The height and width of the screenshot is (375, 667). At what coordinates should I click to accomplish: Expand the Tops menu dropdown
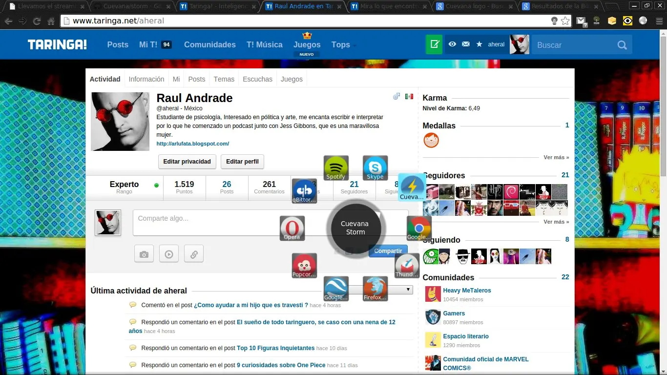click(344, 44)
